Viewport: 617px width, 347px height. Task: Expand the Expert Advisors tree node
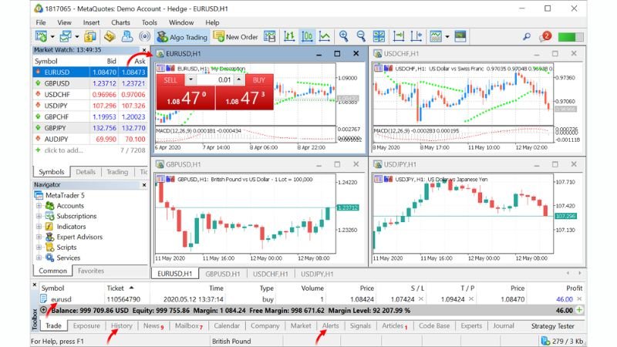pyautogui.click(x=39, y=237)
